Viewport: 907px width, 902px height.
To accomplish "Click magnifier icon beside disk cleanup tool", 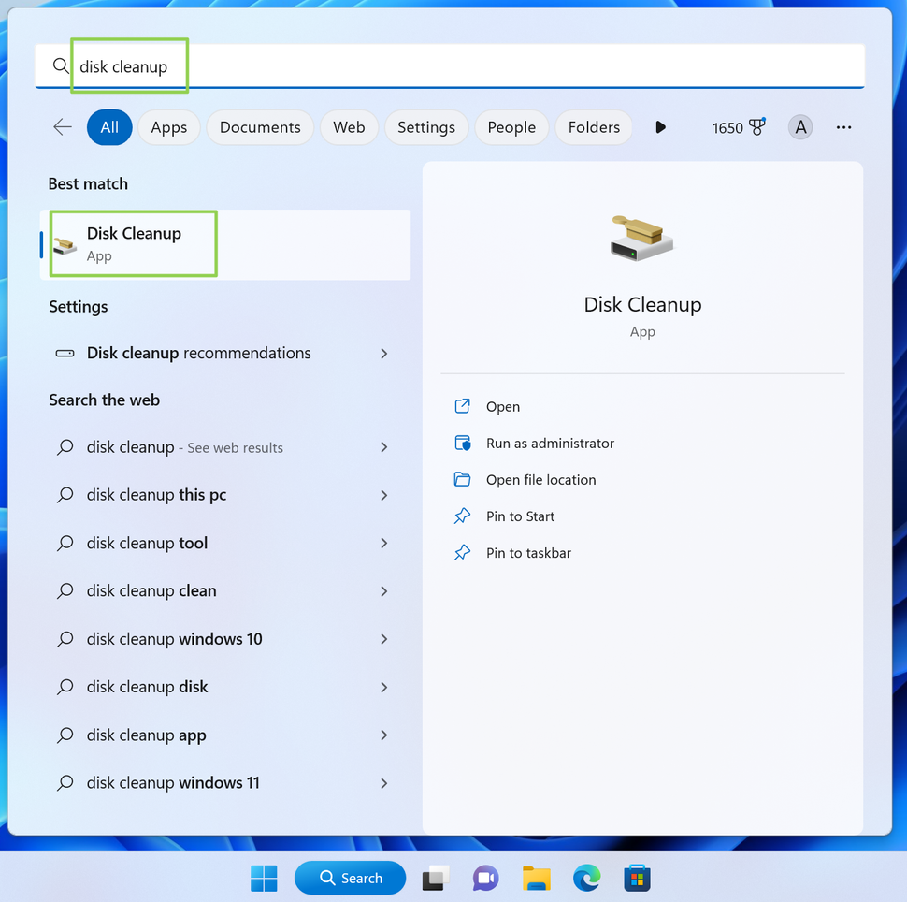I will click(x=65, y=543).
